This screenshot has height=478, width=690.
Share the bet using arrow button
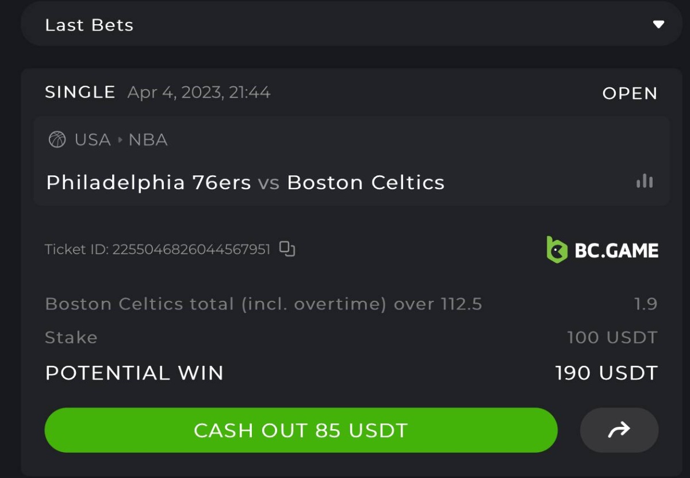(x=619, y=430)
